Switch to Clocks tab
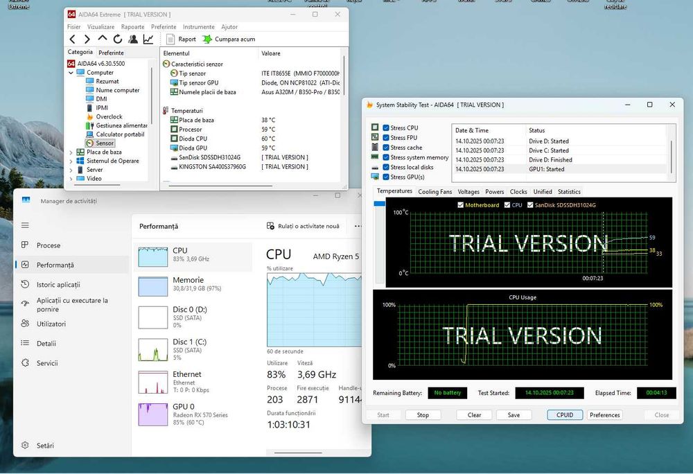 coord(518,192)
